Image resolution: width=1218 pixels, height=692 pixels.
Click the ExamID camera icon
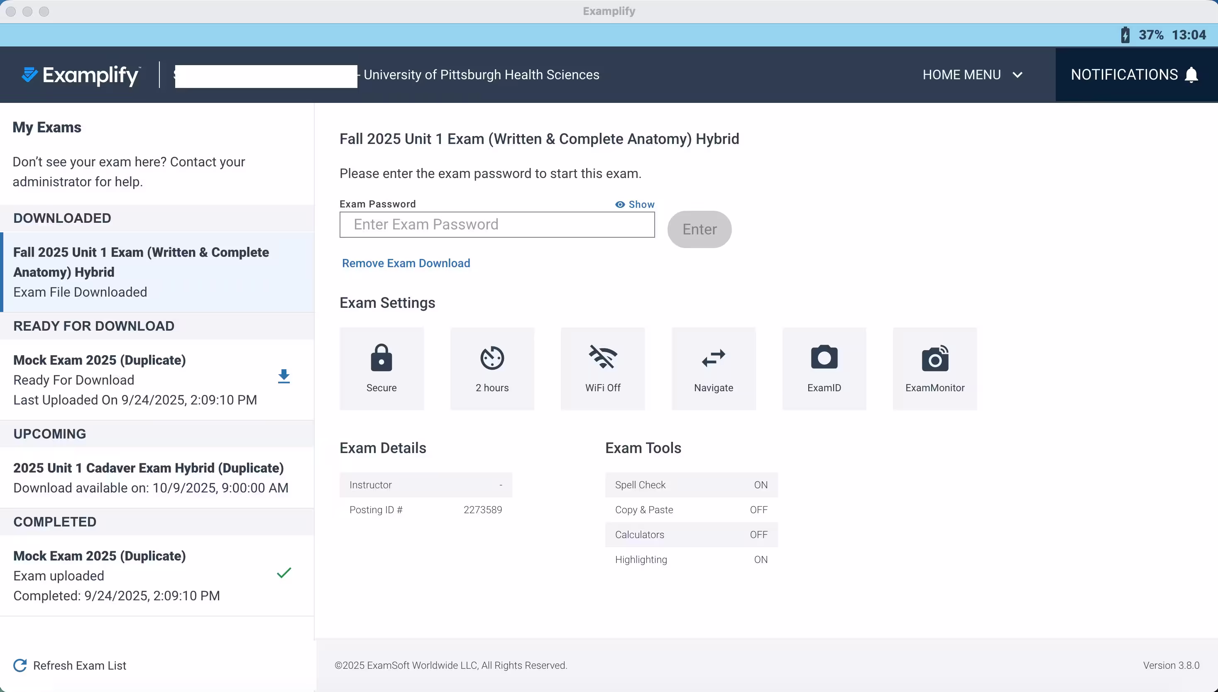tap(824, 357)
